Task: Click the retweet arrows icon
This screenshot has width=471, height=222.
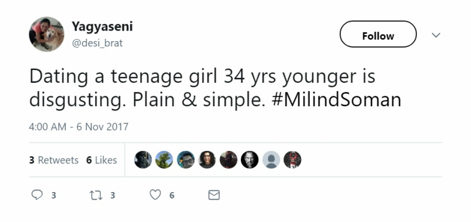Action: (x=96, y=196)
